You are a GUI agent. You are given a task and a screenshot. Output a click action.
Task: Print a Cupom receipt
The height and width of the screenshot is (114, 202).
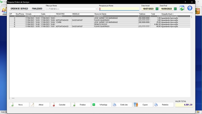[x=143, y=105]
